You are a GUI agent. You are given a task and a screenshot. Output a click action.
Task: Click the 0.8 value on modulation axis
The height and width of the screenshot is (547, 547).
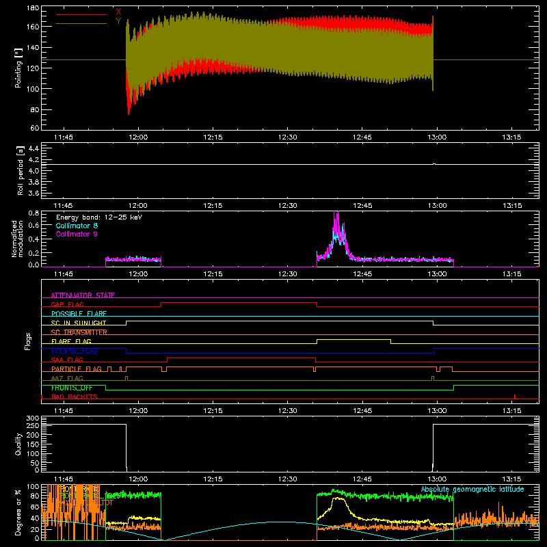[x=34, y=213]
